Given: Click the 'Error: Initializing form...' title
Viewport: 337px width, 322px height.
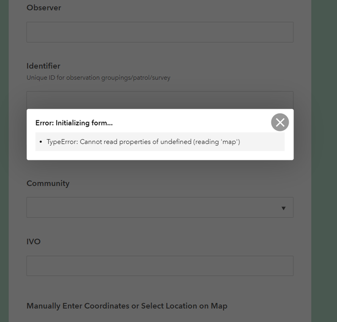Looking at the screenshot, I should 74,123.
